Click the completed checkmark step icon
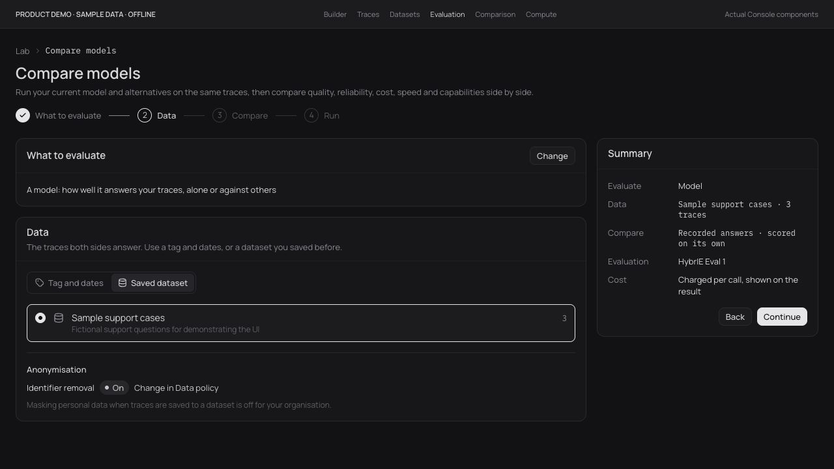 point(23,115)
